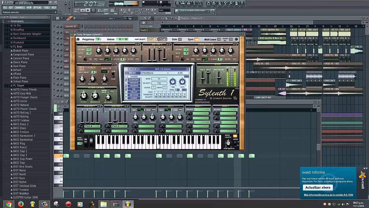Open the FILE menu
The height and width of the screenshot is (208, 369).
click(x=5, y=8)
